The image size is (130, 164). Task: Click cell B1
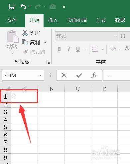(51, 96)
